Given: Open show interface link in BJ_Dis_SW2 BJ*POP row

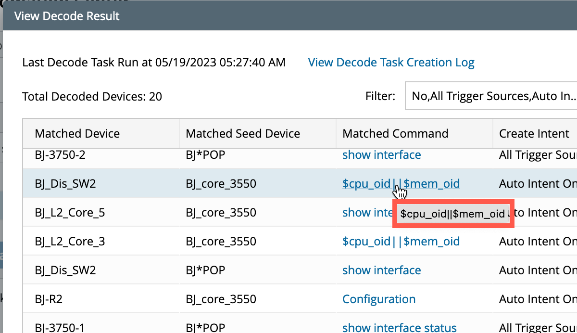Looking at the screenshot, I should point(381,270).
